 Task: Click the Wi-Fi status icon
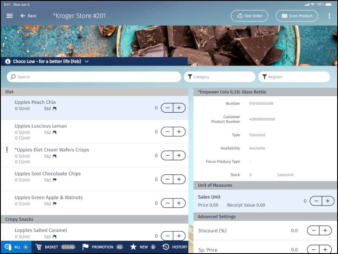pyautogui.click(x=312, y=5)
